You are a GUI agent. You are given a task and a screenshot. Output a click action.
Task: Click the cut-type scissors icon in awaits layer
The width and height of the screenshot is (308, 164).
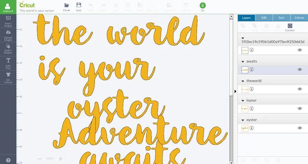point(252,70)
